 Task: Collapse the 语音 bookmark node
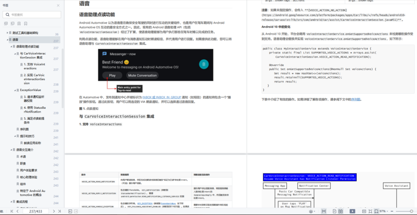7,40
